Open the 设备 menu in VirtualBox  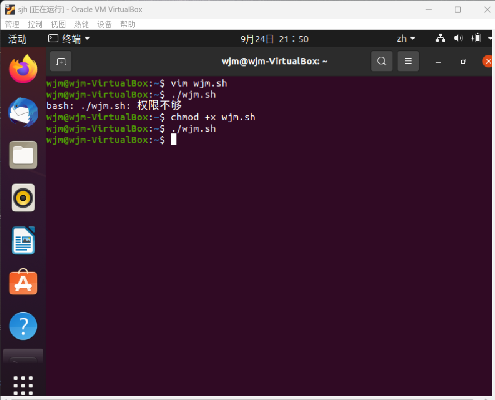105,24
